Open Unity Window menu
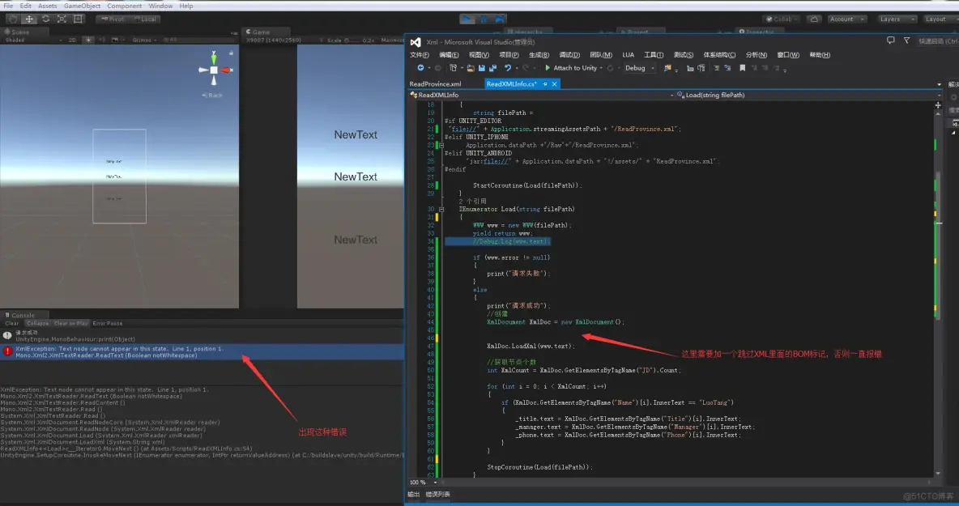The height and width of the screenshot is (506, 959). point(160,6)
